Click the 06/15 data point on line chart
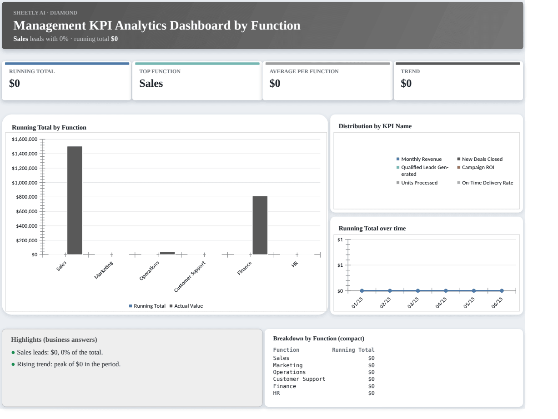The width and height of the screenshot is (558, 419). coord(502,291)
